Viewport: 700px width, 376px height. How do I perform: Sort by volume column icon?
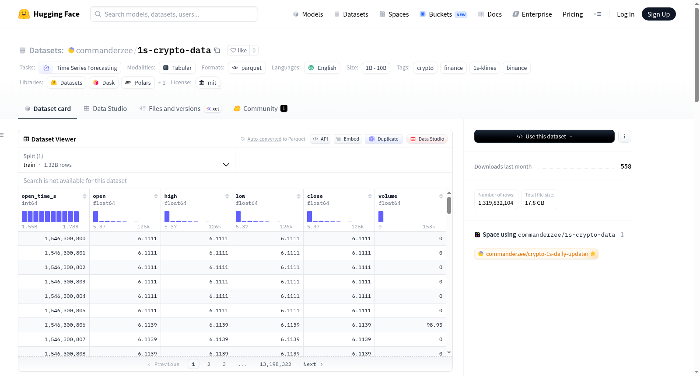[x=441, y=197]
